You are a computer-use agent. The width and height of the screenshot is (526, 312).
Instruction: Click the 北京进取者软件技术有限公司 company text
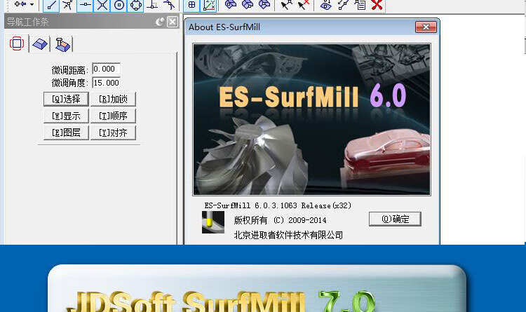pos(288,235)
